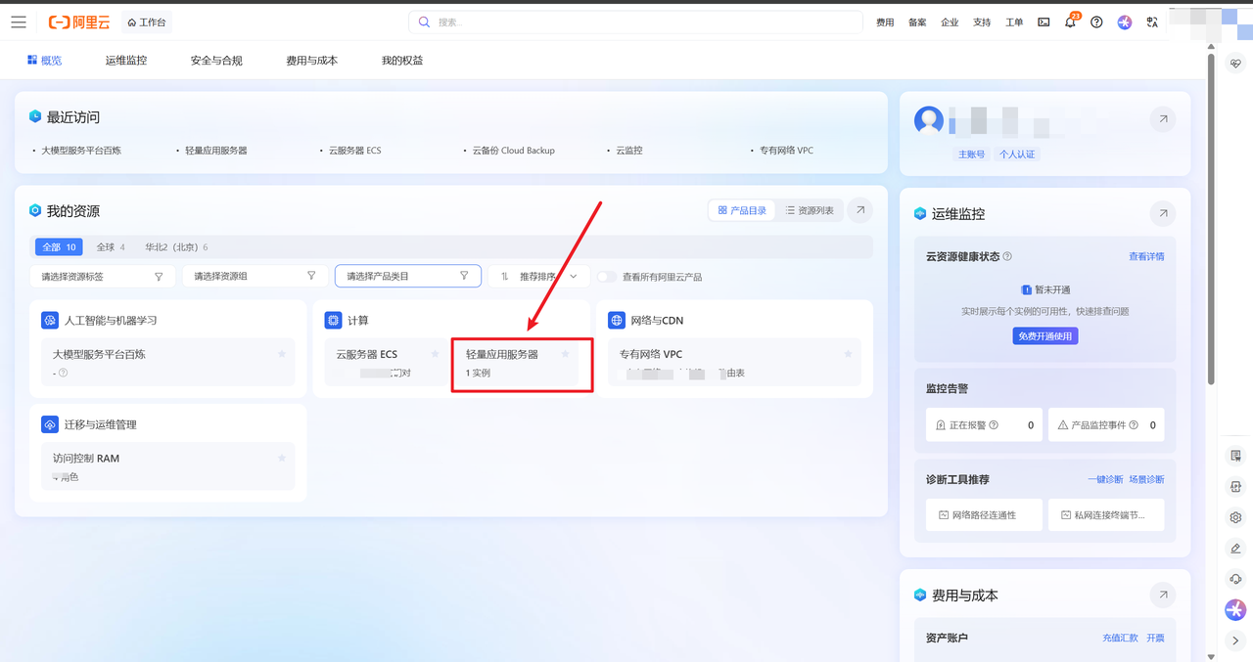
Task: Open 请选择资源标签 filter dropdown
Action: click(103, 277)
